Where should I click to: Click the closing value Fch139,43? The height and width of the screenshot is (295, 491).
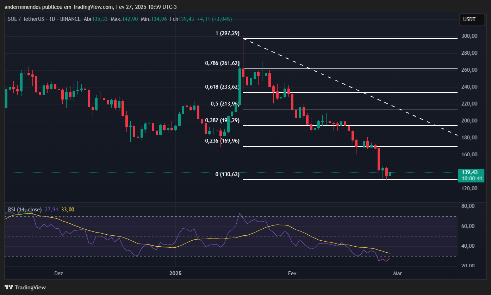(182, 19)
